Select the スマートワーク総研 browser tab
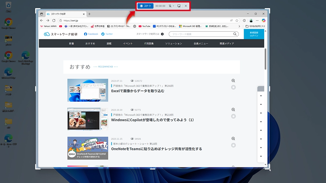This screenshot has width=326, height=183. [x=66, y=14]
